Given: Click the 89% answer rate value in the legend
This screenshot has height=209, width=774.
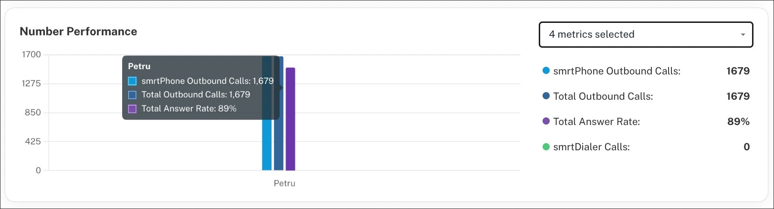Looking at the screenshot, I should (738, 122).
